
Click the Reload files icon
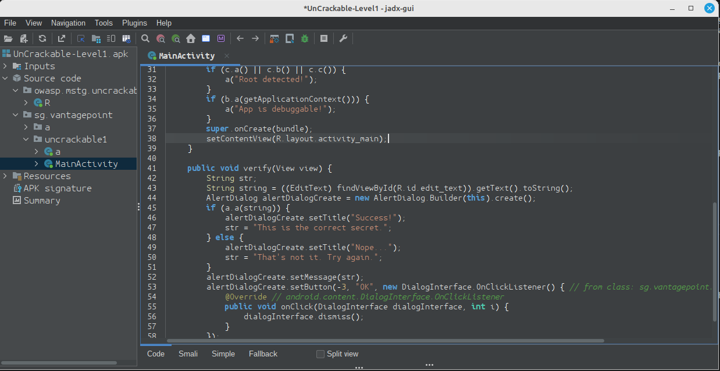click(x=42, y=38)
